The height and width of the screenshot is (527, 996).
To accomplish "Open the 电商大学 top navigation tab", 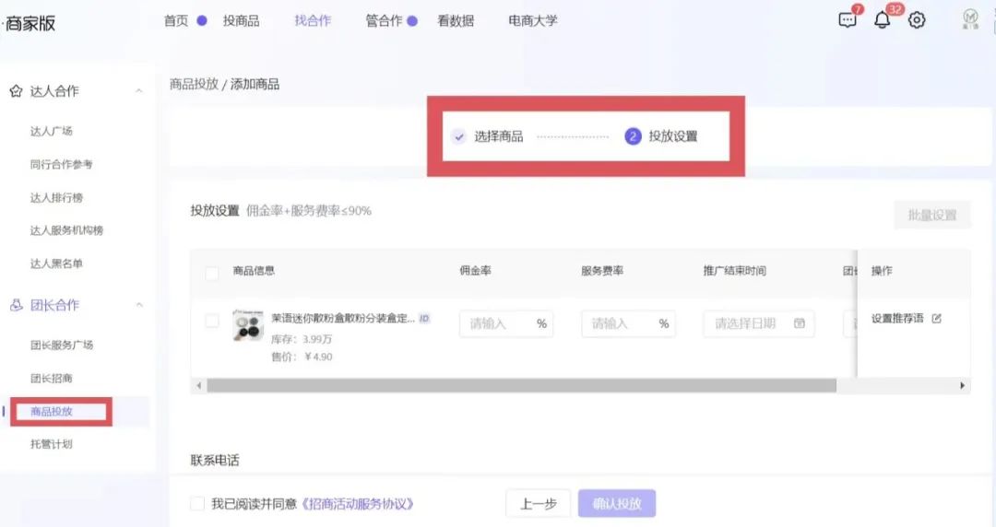I will [532, 21].
